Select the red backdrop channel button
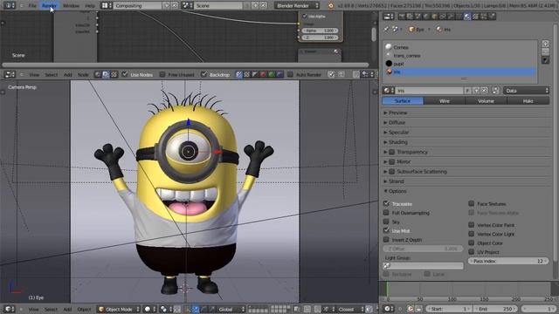The image size is (559, 314). pos(263,74)
